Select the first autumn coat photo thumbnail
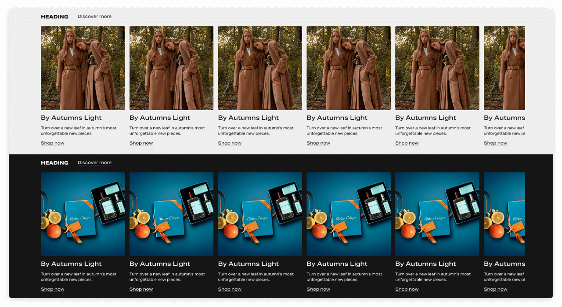The width and height of the screenshot is (562, 307). click(x=83, y=68)
